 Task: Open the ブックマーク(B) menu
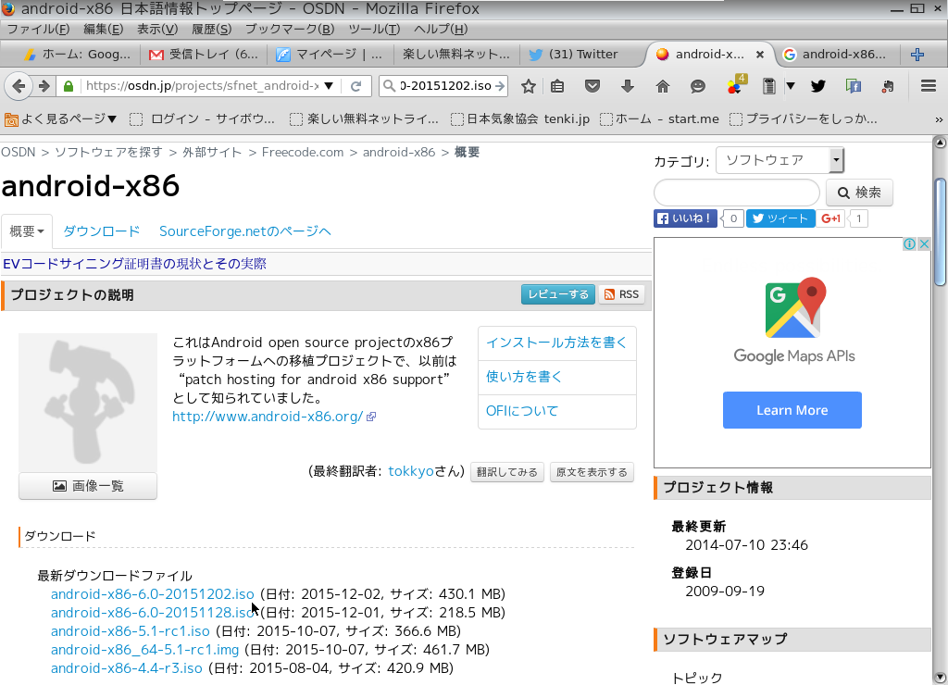tap(290, 29)
